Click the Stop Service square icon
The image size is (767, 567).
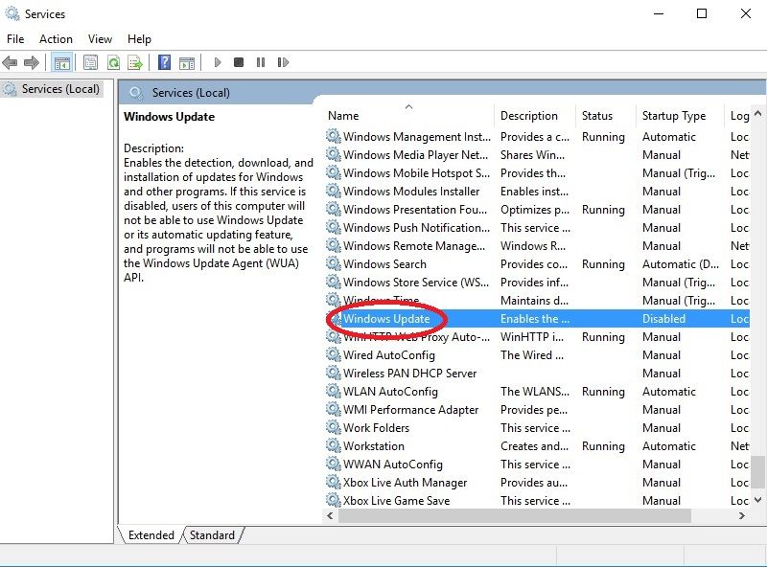[239, 62]
